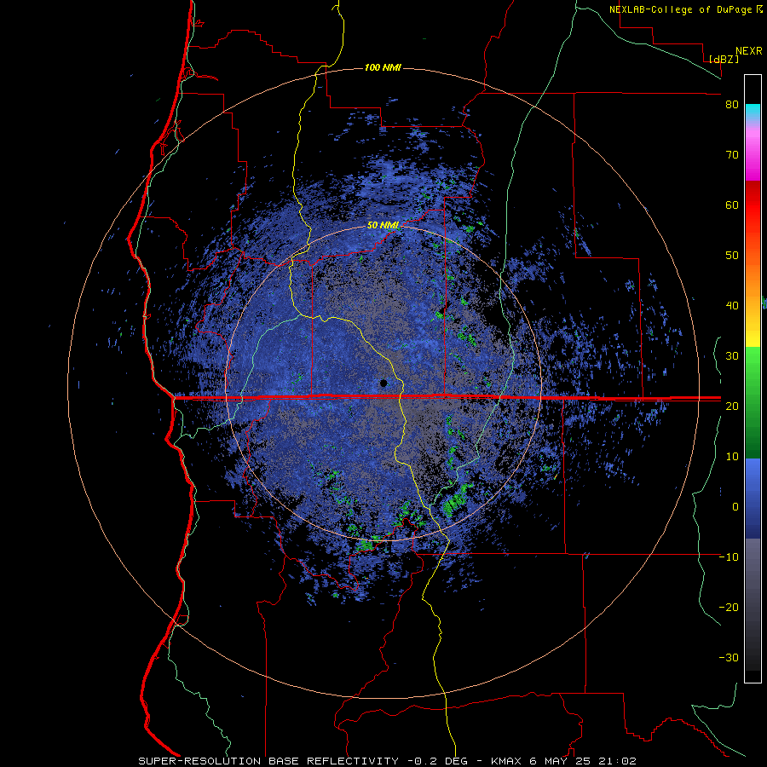The image size is (767, 767).
Task: Click the [dBZ] units label
Action: [x=724, y=59]
